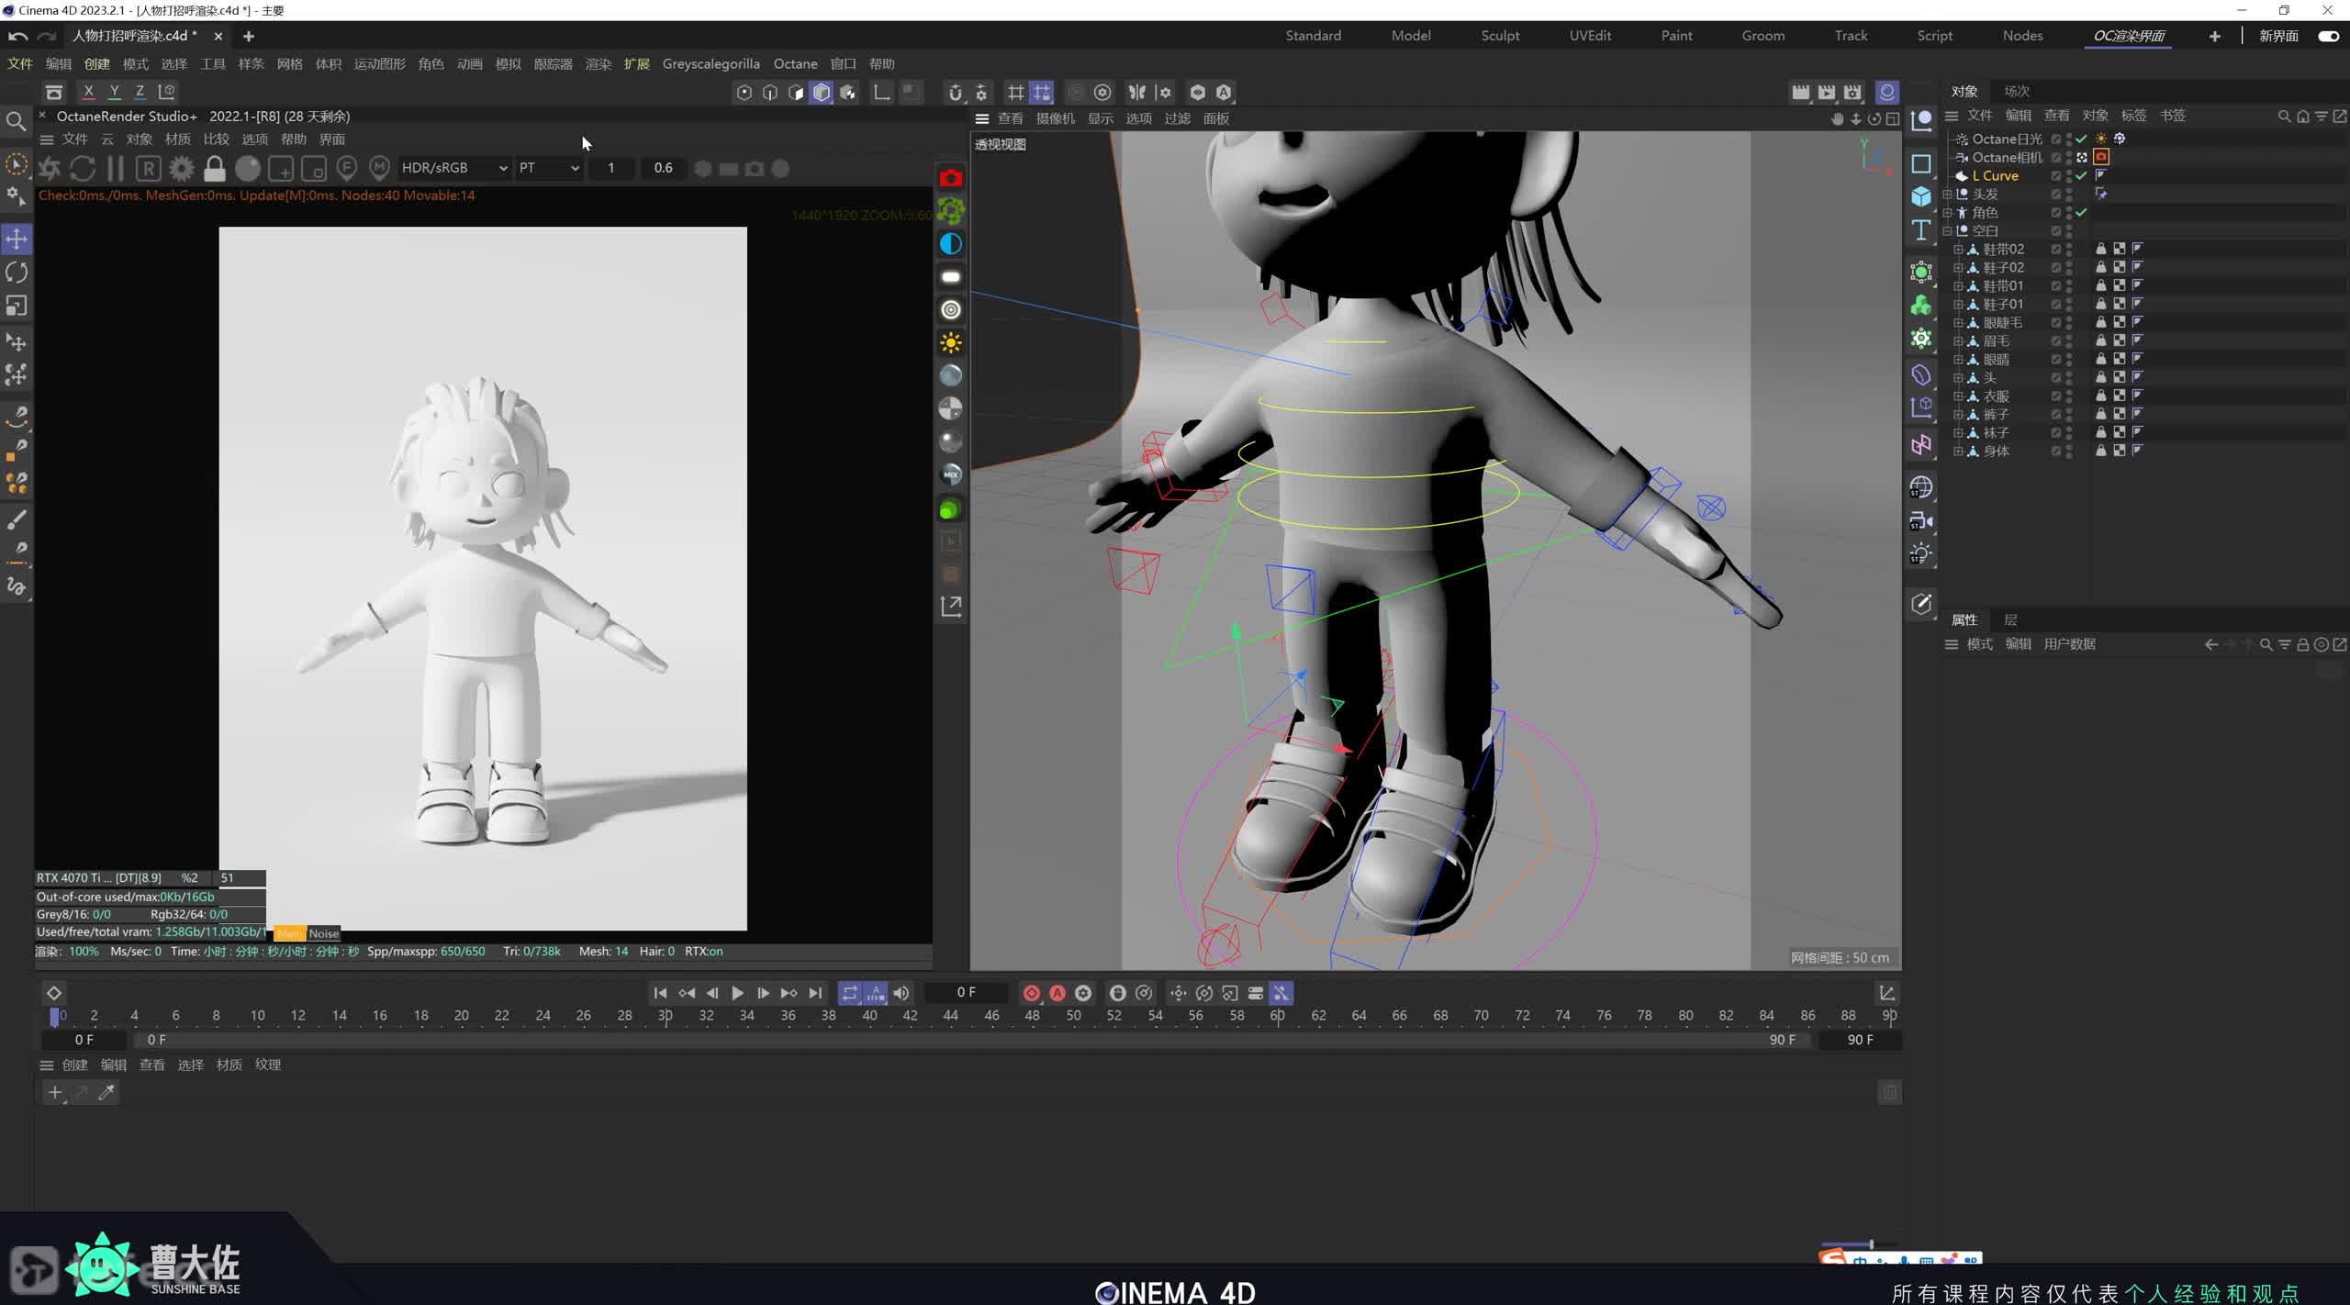Click the Octane settings gear icon

182,168
